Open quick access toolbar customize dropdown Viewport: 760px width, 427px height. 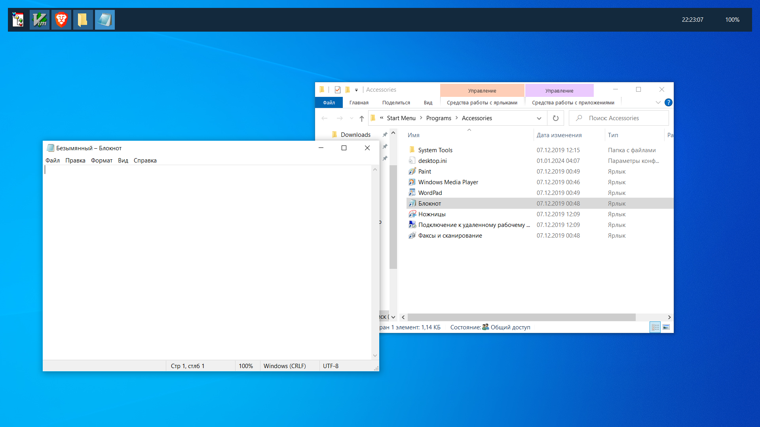pos(356,90)
